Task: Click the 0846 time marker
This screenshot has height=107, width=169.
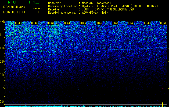Action: [99, 23]
